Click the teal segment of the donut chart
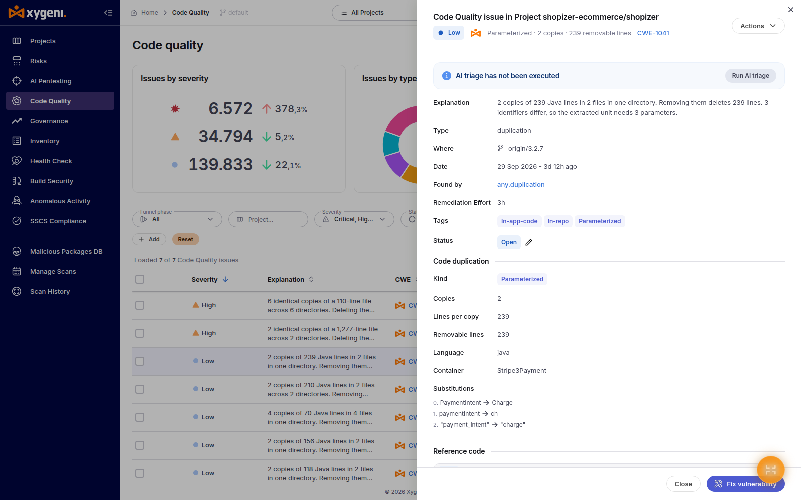This screenshot has width=801, height=500. (x=391, y=144)
